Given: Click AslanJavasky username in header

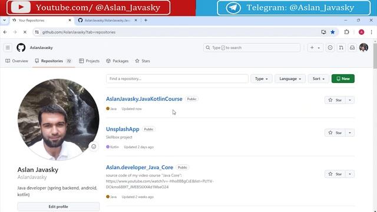Looking at the screenshot, I should click(41, 48).
